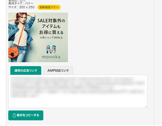Open the monoka banner ad thumbnail

point(38,37)
